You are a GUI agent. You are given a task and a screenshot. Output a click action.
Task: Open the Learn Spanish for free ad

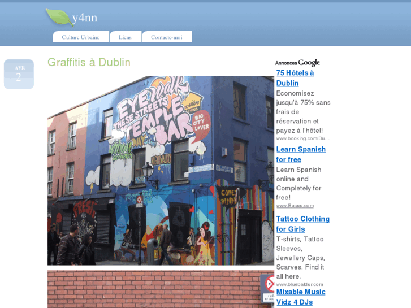[301, 154]
